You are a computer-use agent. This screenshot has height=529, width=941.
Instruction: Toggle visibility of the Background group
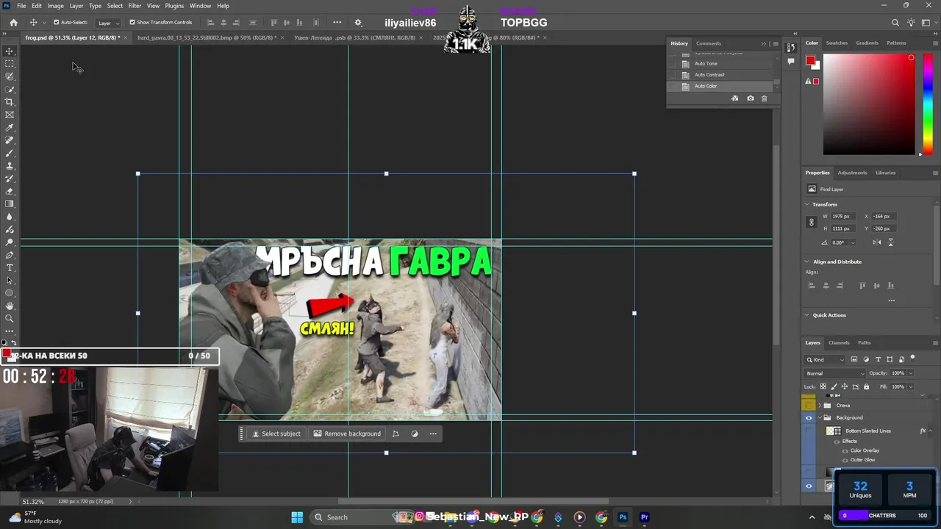[x=809, y=418]
